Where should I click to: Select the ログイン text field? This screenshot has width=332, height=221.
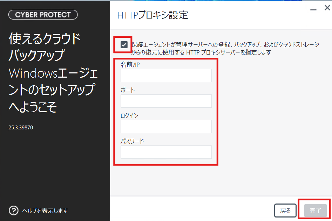click(x=166, y=127)
